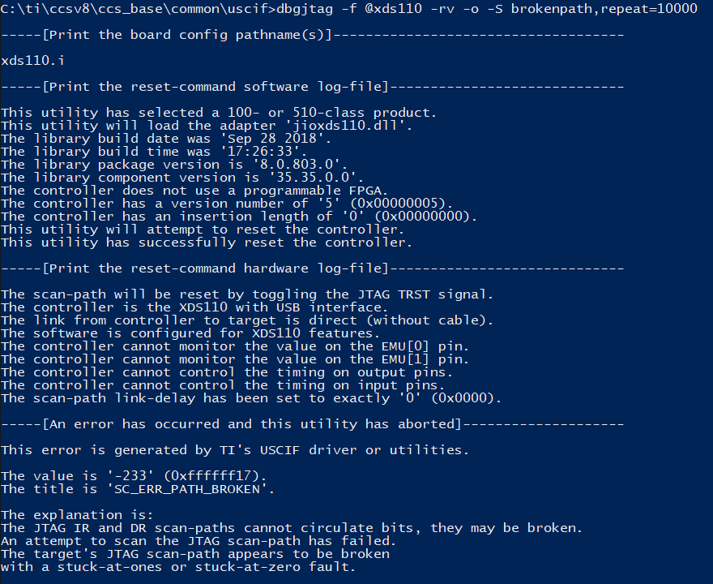Click the 'scan-path link-delay' line

[251, 398]
